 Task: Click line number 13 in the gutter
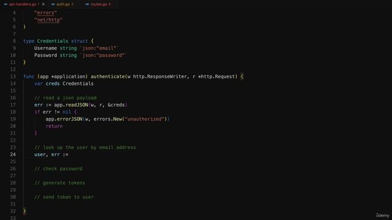pos(13,76)
